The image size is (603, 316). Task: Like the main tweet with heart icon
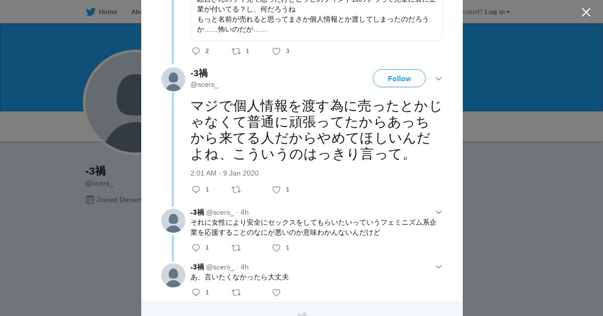click(x=276, y=190)
